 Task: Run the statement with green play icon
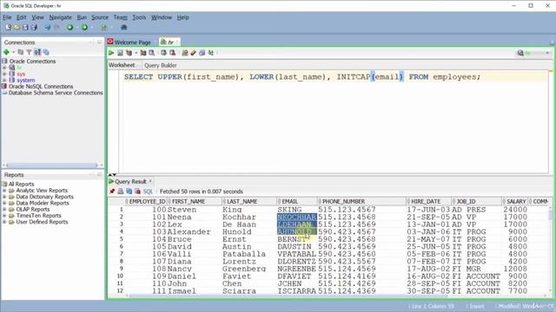111,53
